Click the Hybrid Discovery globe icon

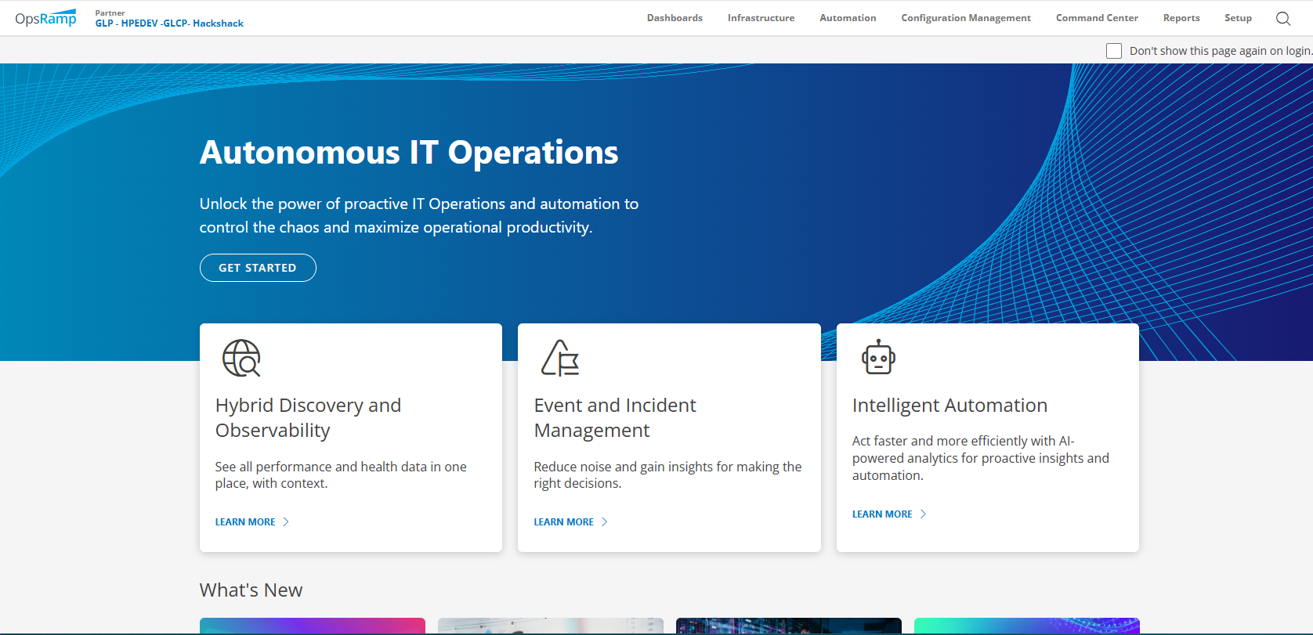point(241,358)
